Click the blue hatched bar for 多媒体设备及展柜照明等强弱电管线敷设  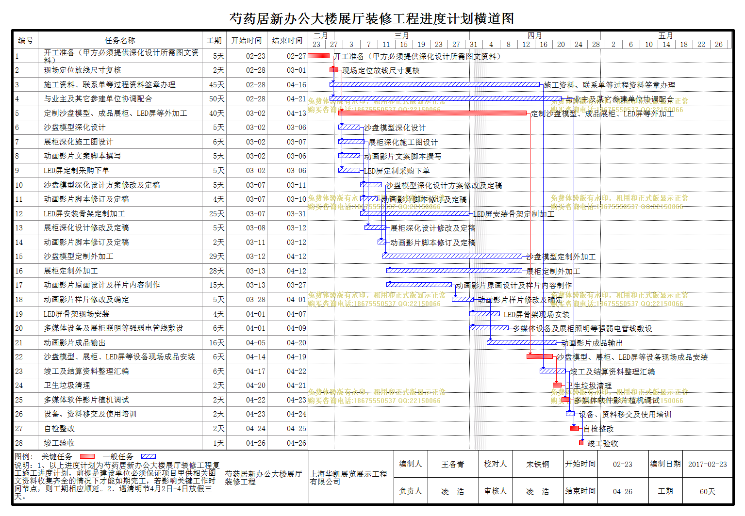pos(489,328)
